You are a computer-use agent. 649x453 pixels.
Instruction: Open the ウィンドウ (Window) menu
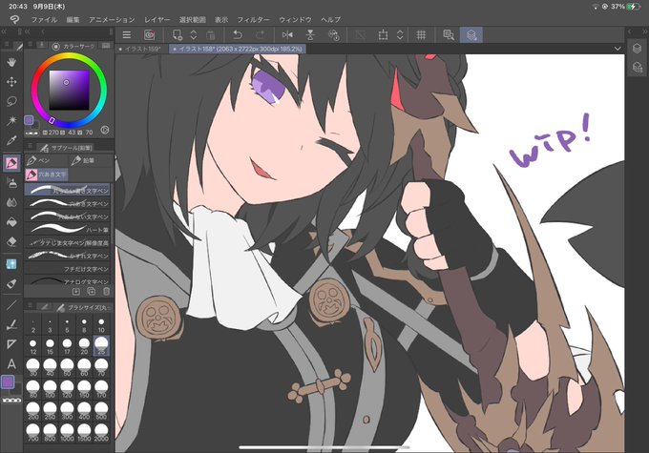pyautogui.click(x=295, y=19)
